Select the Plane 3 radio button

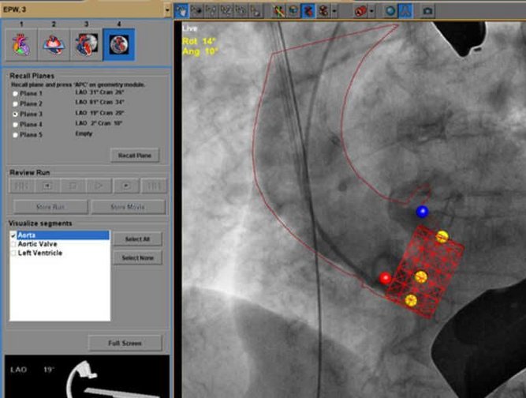pos(15,115)
